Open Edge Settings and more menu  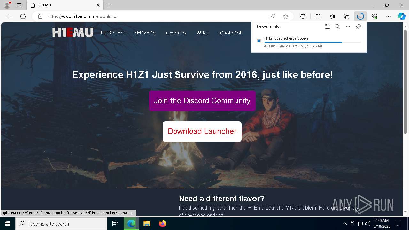click(389, 16)
